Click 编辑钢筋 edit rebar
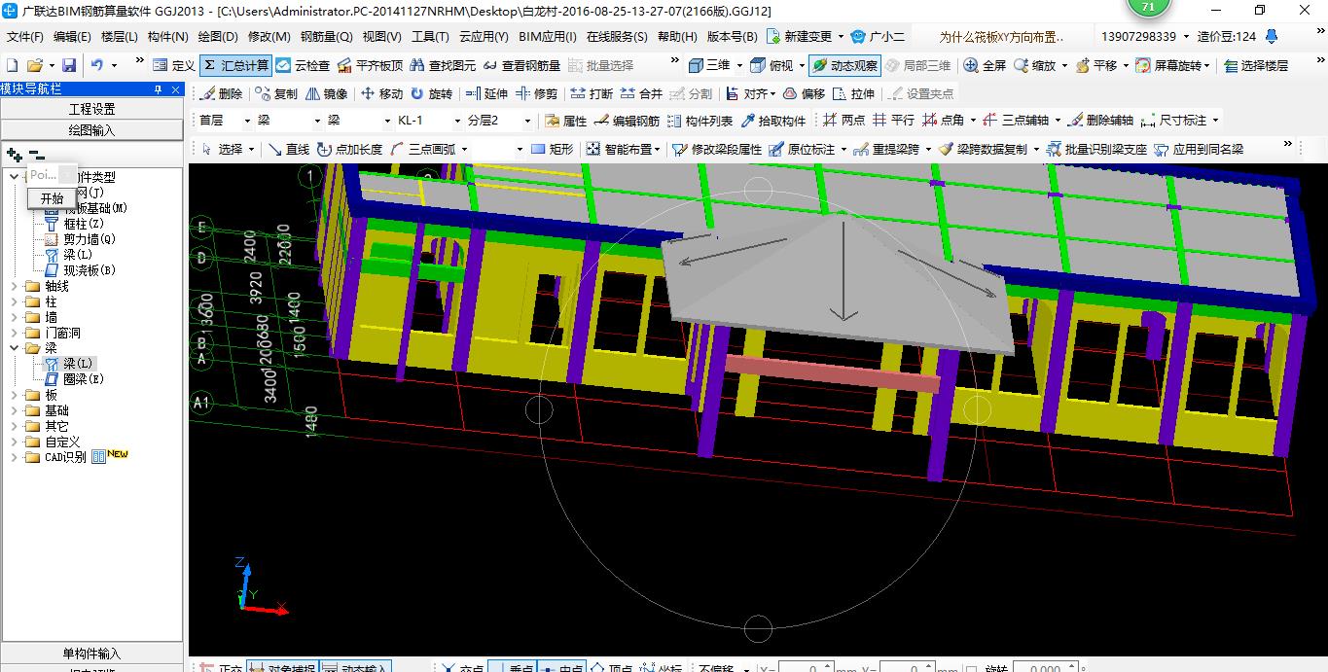1328x672 pixels. point(627,121)
